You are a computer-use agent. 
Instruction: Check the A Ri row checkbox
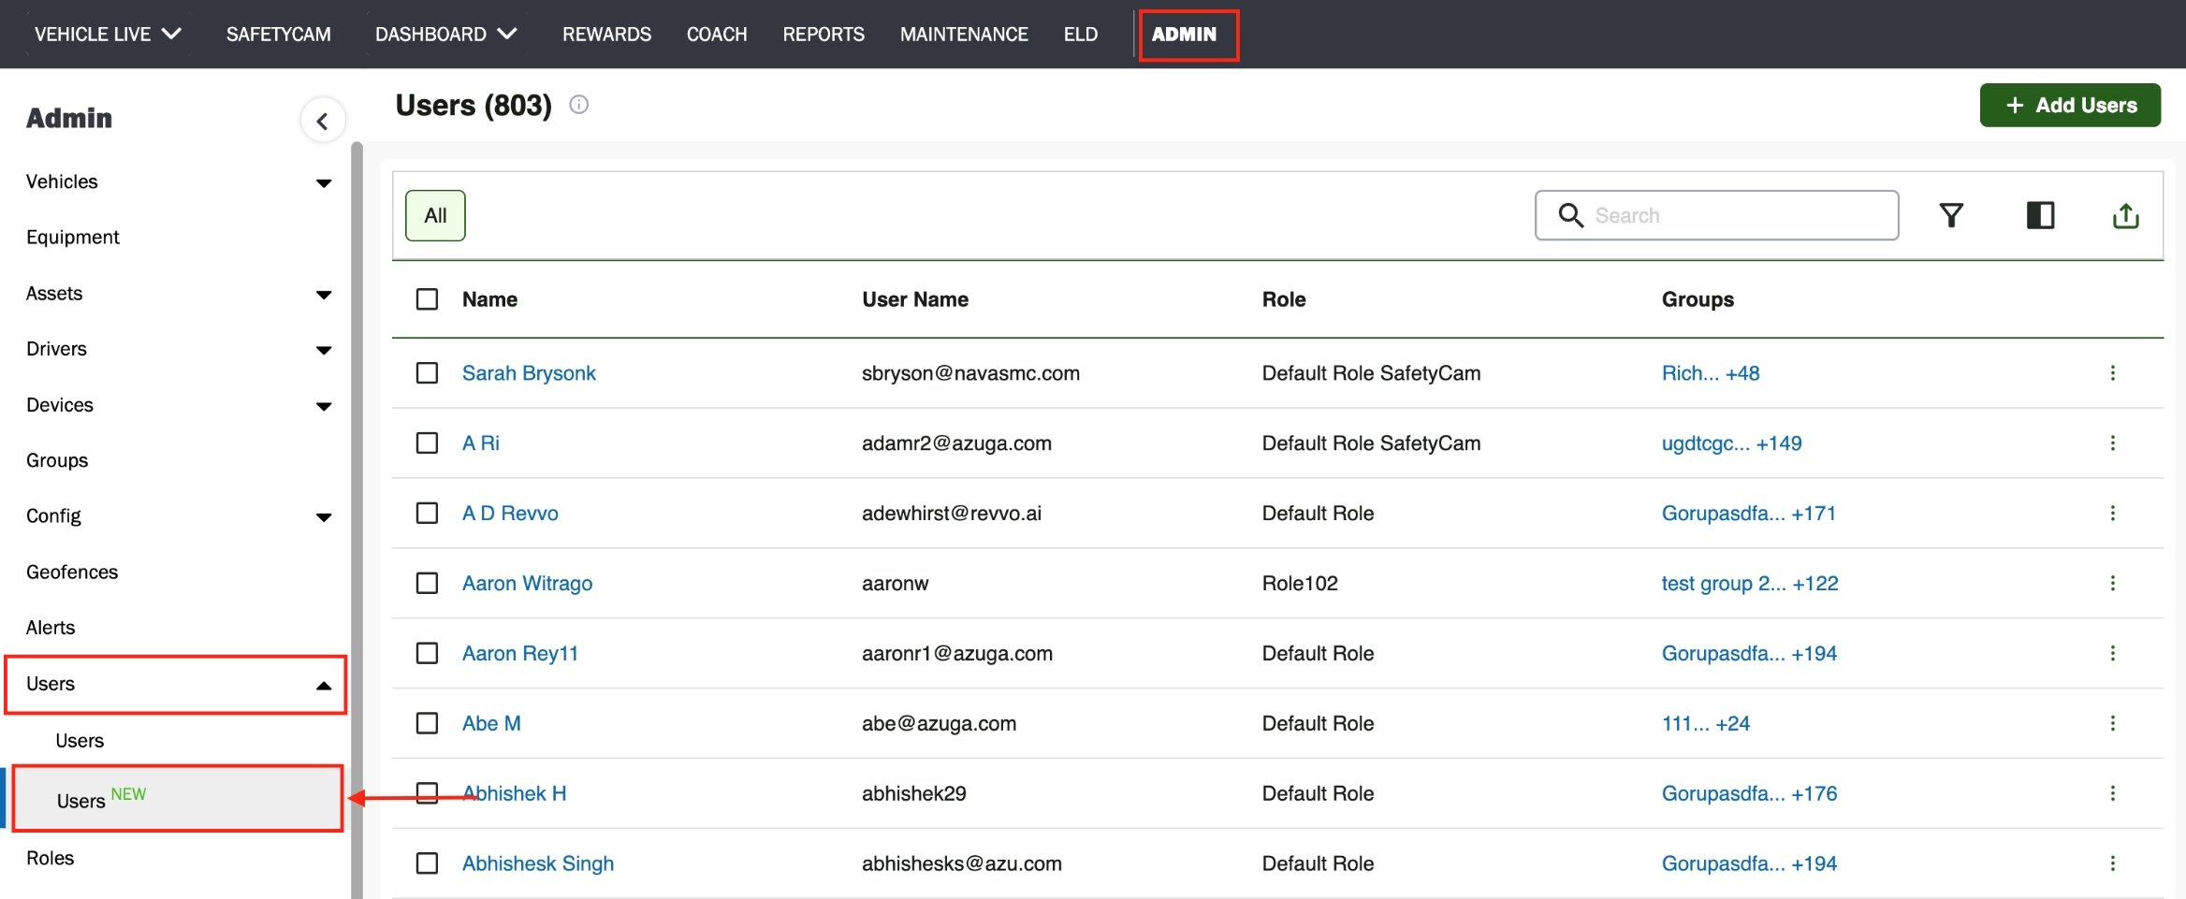427,443
